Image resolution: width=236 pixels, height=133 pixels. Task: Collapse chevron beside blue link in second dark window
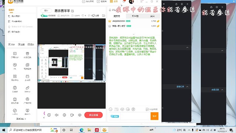222,90
